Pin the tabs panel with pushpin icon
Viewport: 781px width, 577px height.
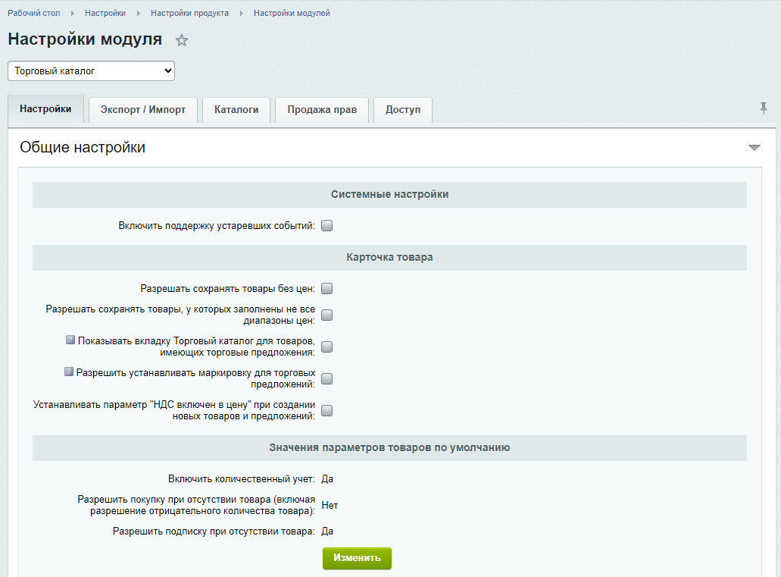click(x=764, y=108)
